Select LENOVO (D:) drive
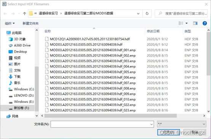 [21, 95]
